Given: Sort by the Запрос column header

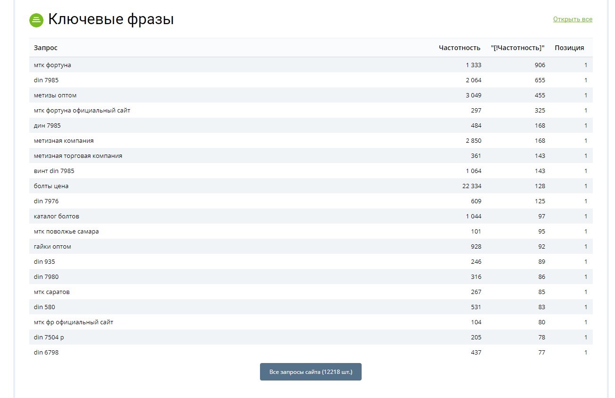Looking at the screenshot, I should click(46, 48).
